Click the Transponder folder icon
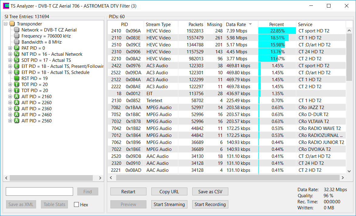 12,24
